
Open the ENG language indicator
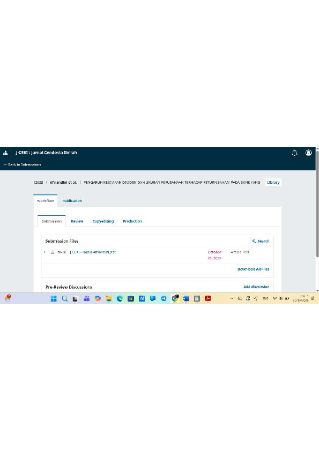click(x=265, y=298)
